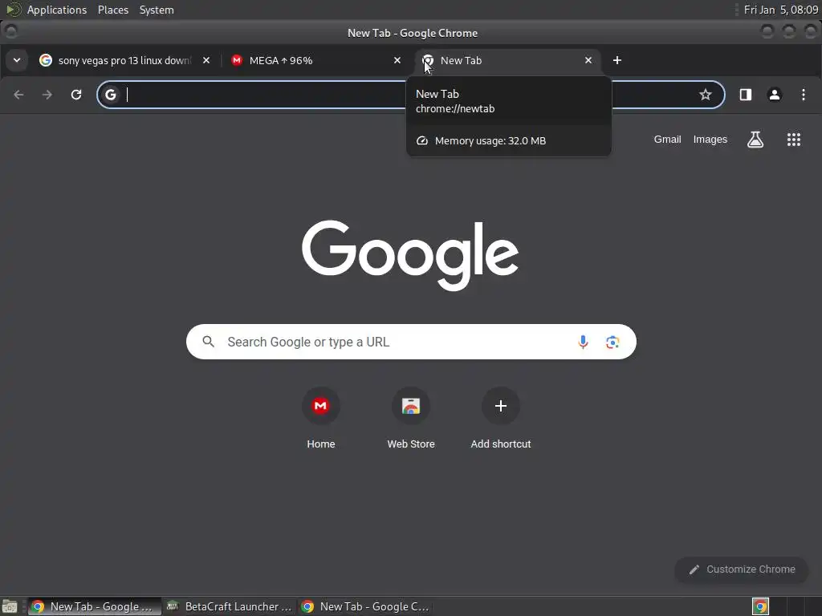Open the window menu button in title bar
The image size is (822, 616).
pos(11,32)
